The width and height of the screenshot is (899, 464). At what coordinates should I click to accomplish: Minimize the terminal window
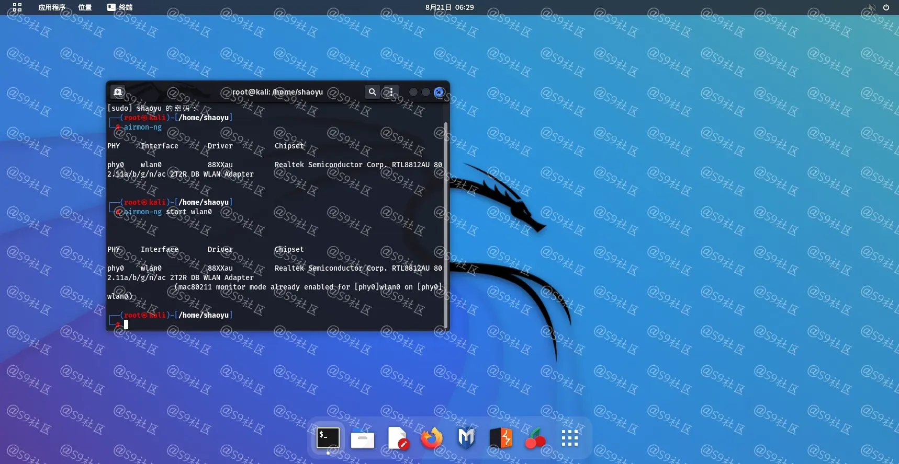pyautogui.click(x=413, y=92)
